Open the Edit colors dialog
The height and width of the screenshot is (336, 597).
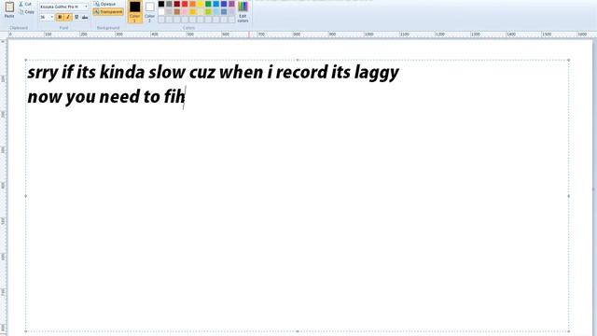tap(243, 11)
